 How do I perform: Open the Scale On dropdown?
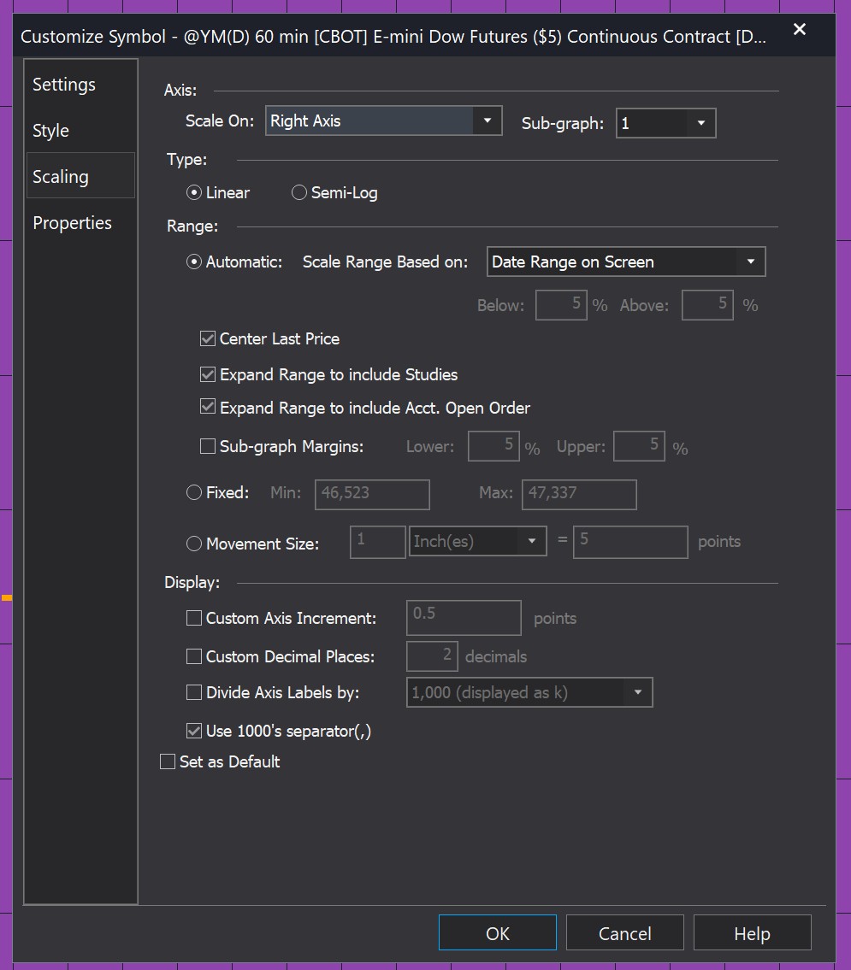click(488, 121)
